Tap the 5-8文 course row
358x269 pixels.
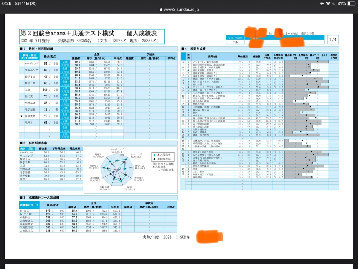[x=98, y=211]
